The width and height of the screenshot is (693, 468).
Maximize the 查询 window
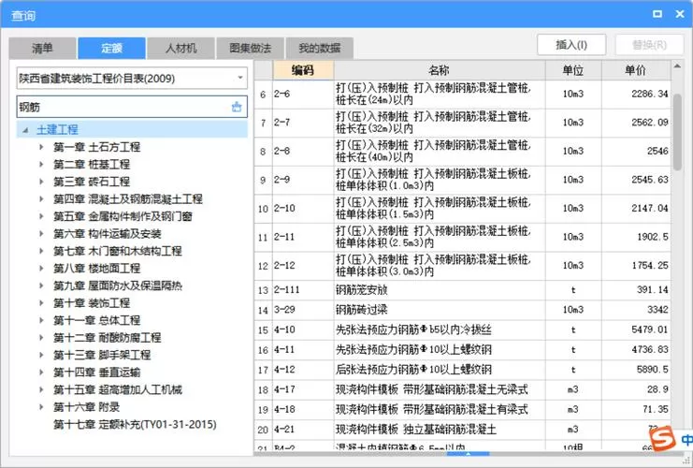657,14
